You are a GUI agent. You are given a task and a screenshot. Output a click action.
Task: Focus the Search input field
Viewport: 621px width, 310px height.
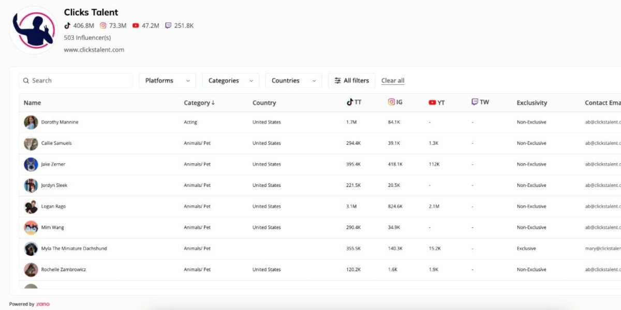coord(76,81)
